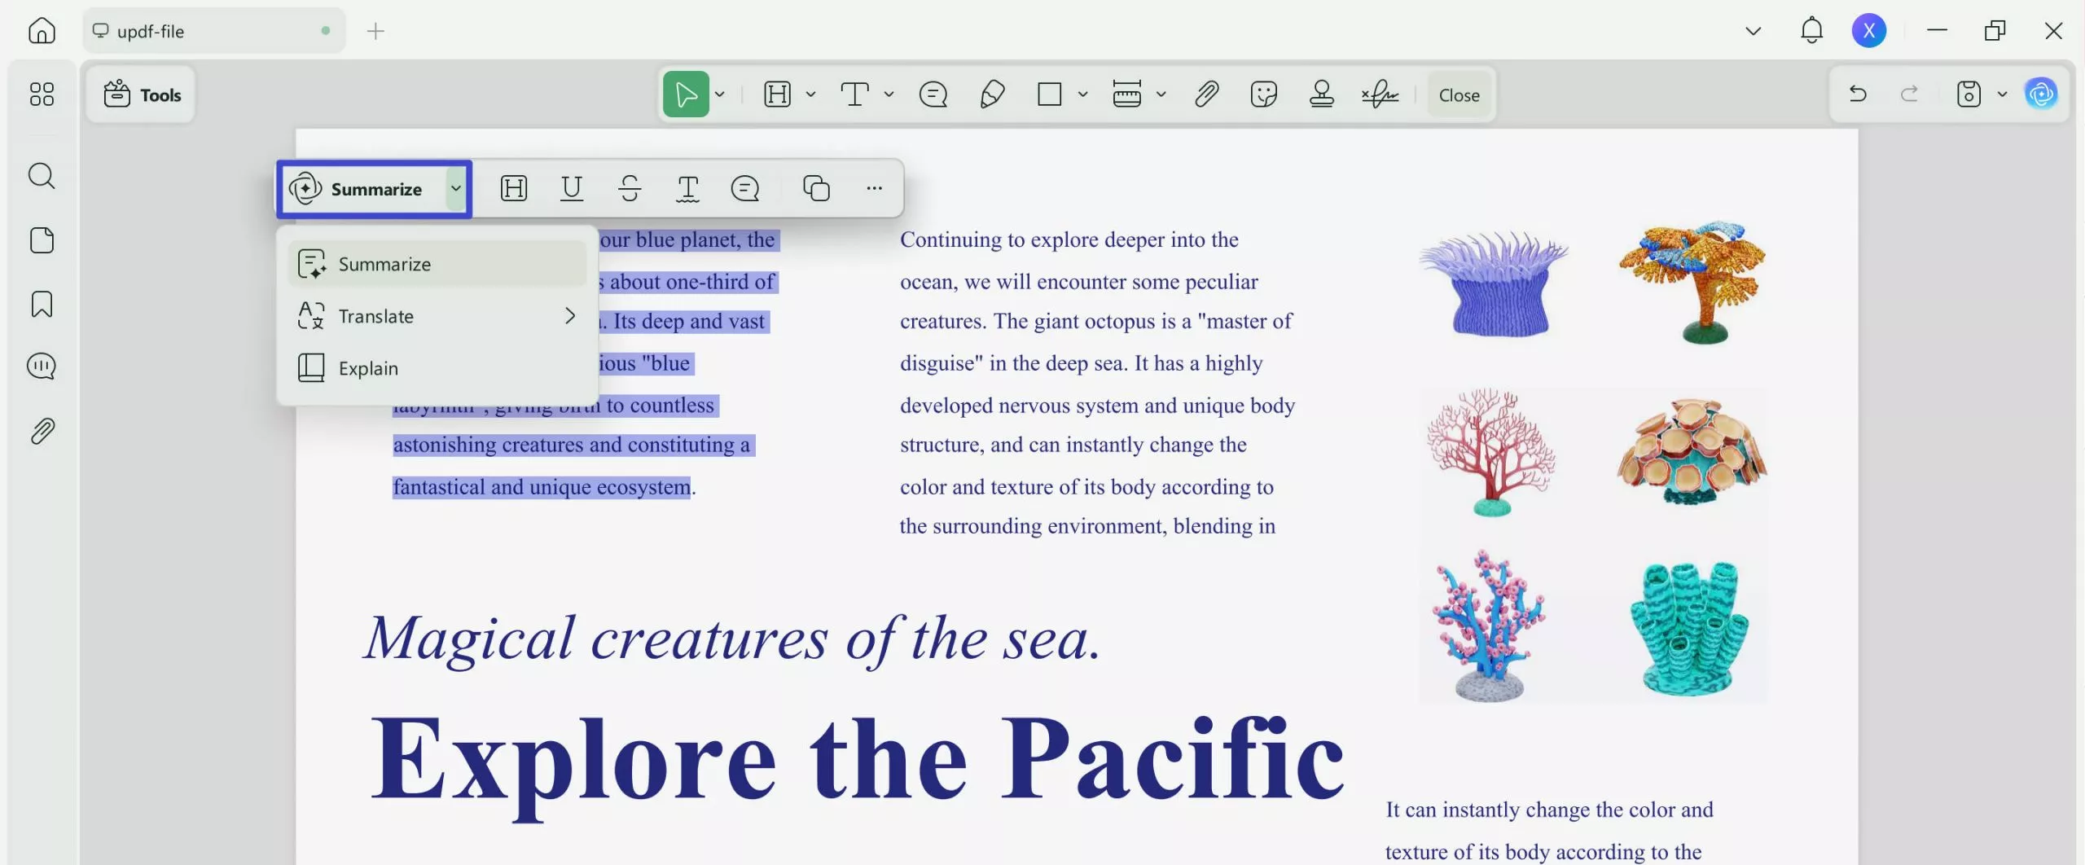
Task: Expand the Summarize dropdown arrow
Action: [x=455, y=188]
